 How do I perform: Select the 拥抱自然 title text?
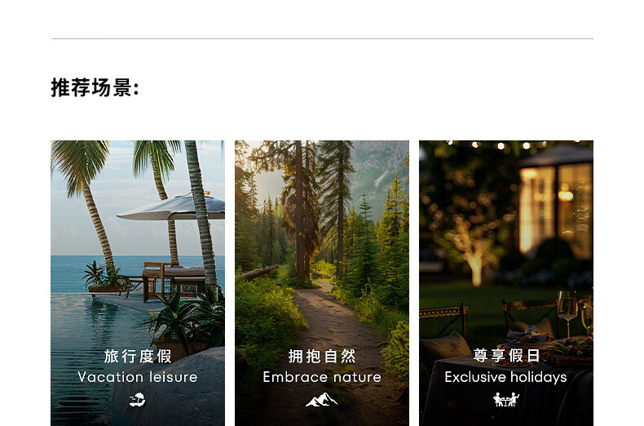(322, 356)
